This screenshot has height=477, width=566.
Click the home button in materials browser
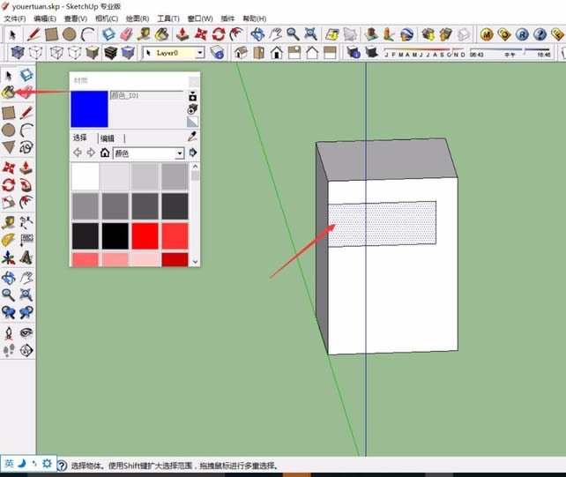105,153
